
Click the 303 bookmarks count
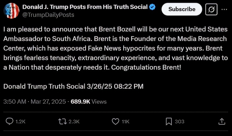[180, 121]
